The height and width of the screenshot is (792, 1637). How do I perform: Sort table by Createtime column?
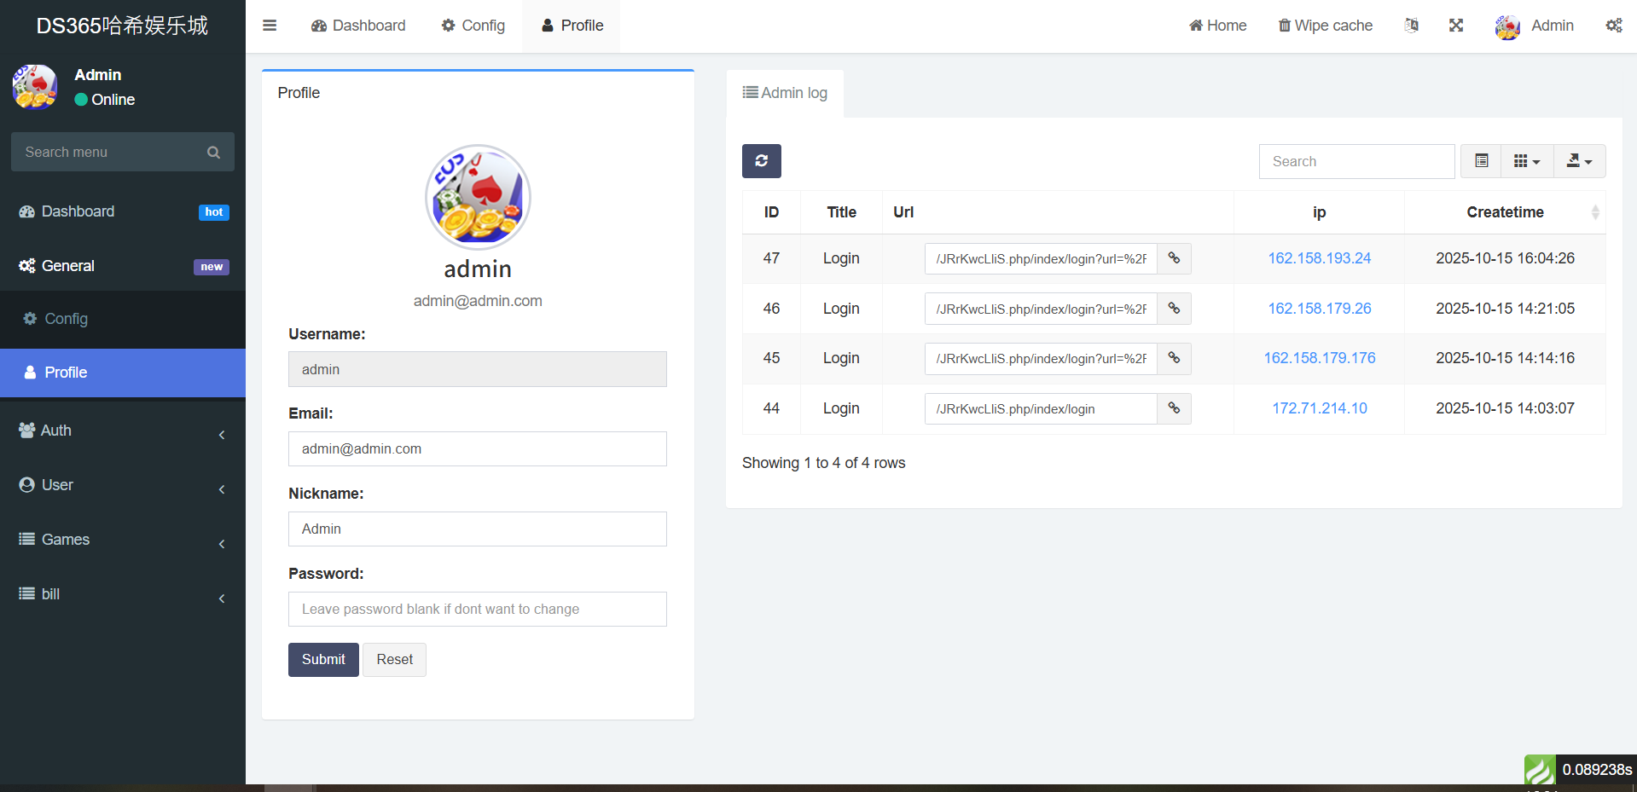tap(1505, 212)
